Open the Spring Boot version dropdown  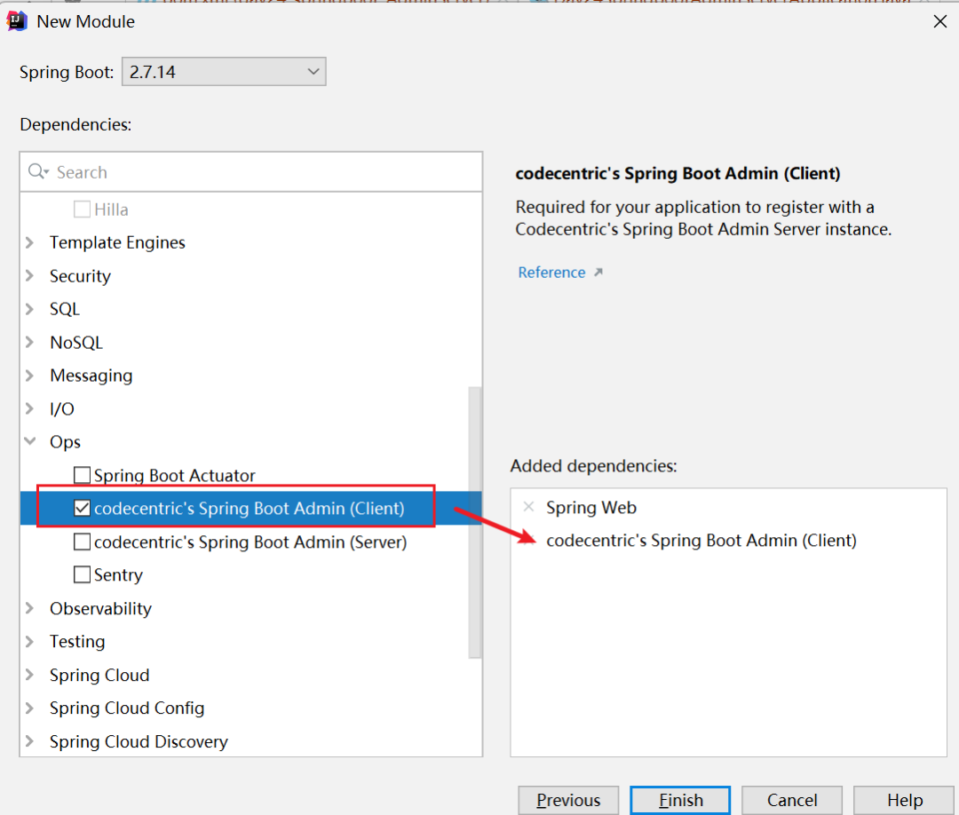[x=224, y=72]
